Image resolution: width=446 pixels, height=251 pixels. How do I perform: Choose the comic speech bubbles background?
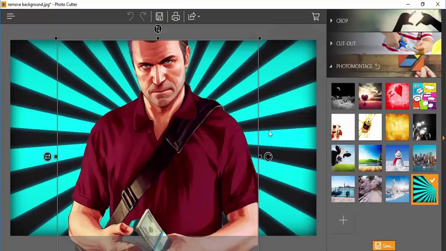(424, 96)
